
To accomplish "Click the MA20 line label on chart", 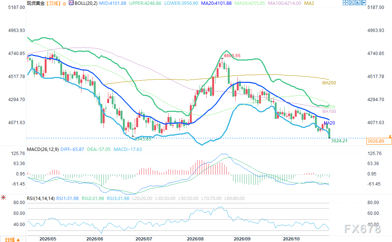I will coord(329,123).
